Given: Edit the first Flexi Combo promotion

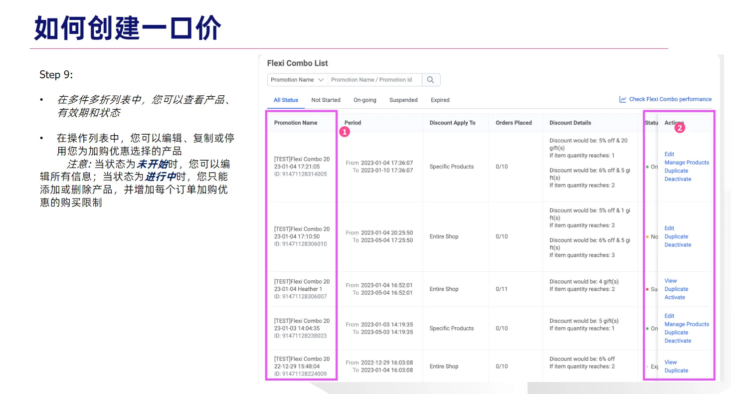Looking at the screenshot, I should [x=669, y=154].
